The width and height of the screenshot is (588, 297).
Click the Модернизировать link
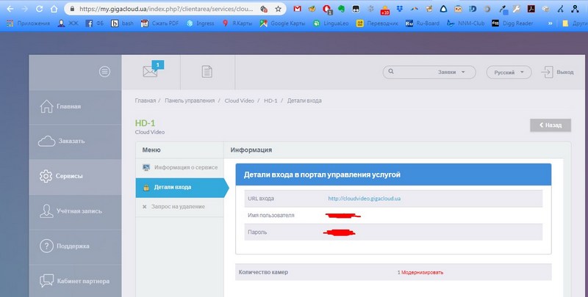[422, 273]
